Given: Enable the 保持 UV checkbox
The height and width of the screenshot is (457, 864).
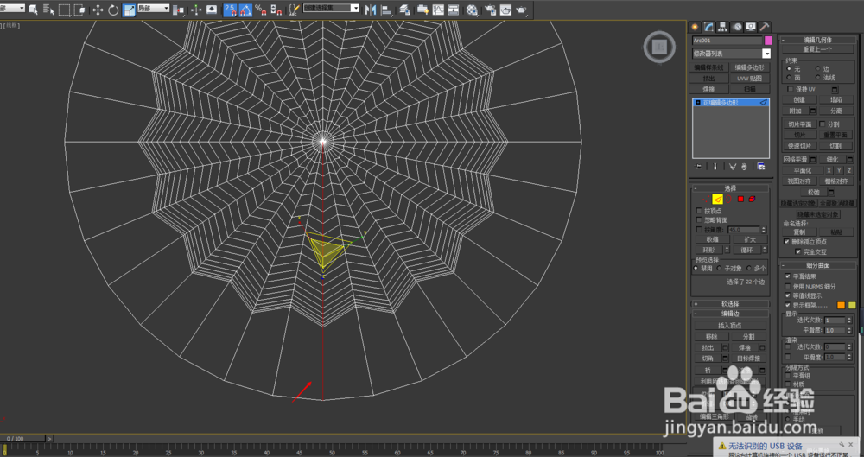Looking at the screenshot, I should click(791, 88).
